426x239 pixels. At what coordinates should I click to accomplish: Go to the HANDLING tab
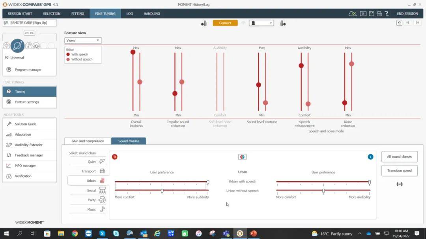[x=151, y=13]
